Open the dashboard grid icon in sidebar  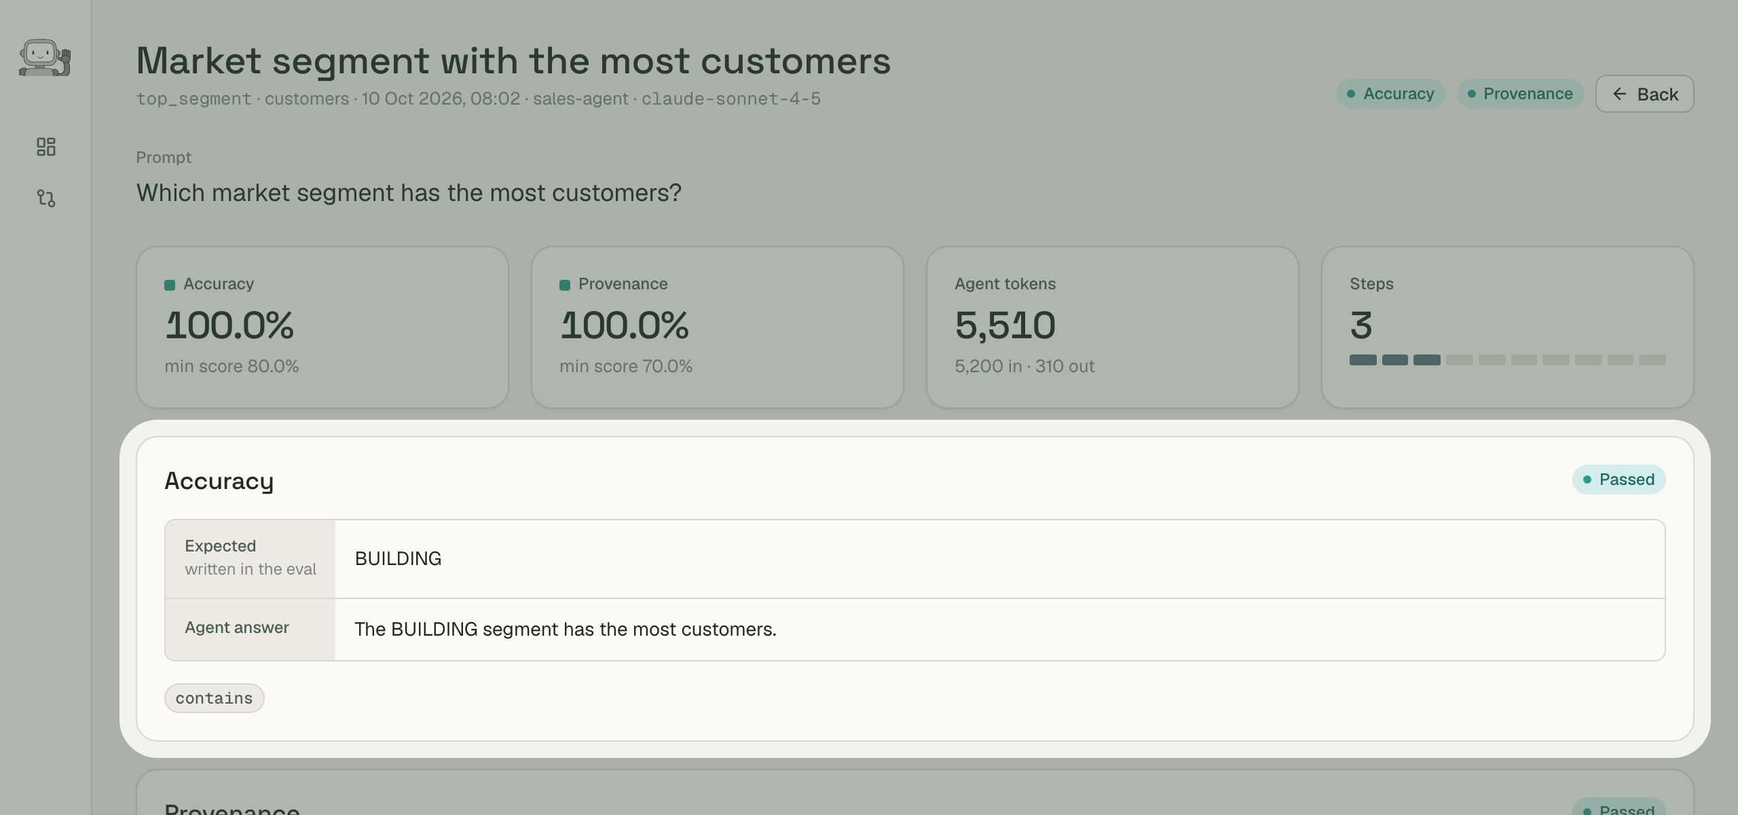(x=45, y=147)
